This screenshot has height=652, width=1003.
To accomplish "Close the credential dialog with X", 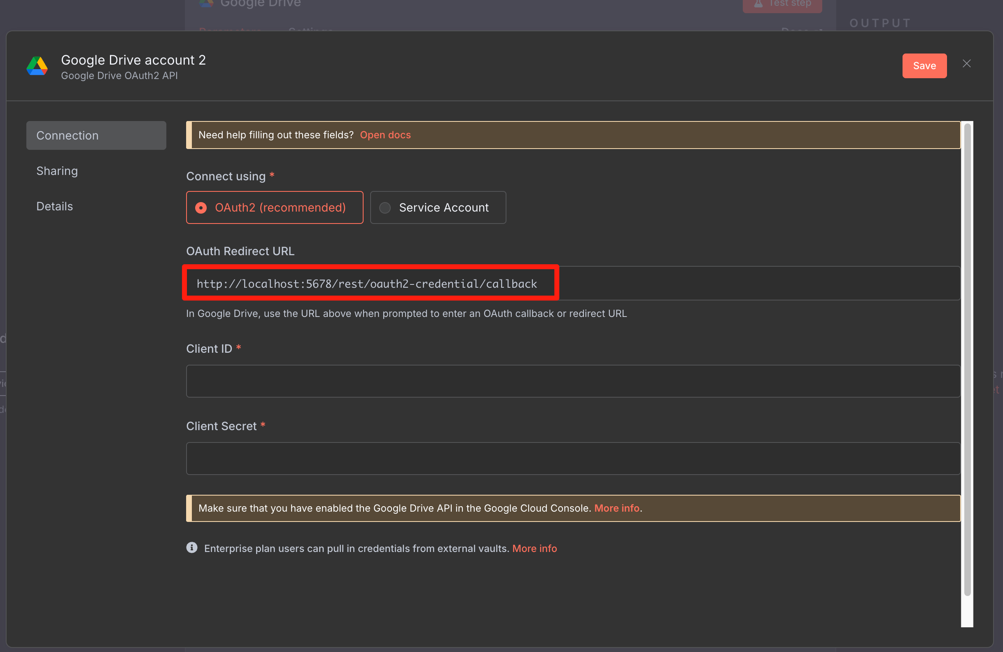I will click(967, 64).
